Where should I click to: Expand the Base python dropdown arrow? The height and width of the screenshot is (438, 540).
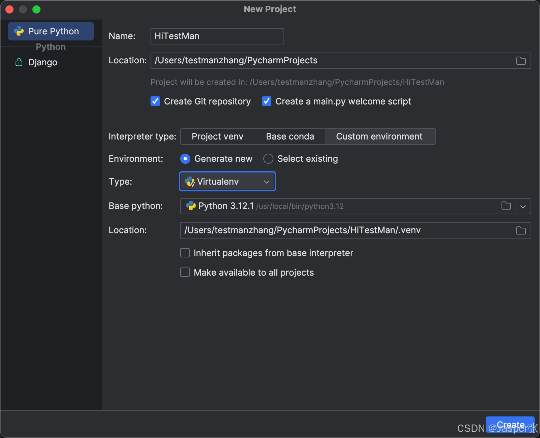(x=523, y=207)
